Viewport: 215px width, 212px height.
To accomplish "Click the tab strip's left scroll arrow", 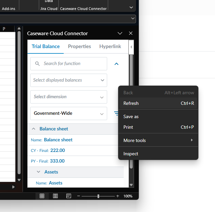I will point(131,47).
